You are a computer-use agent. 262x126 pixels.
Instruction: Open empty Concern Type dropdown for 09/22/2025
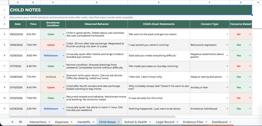point(227,34)
